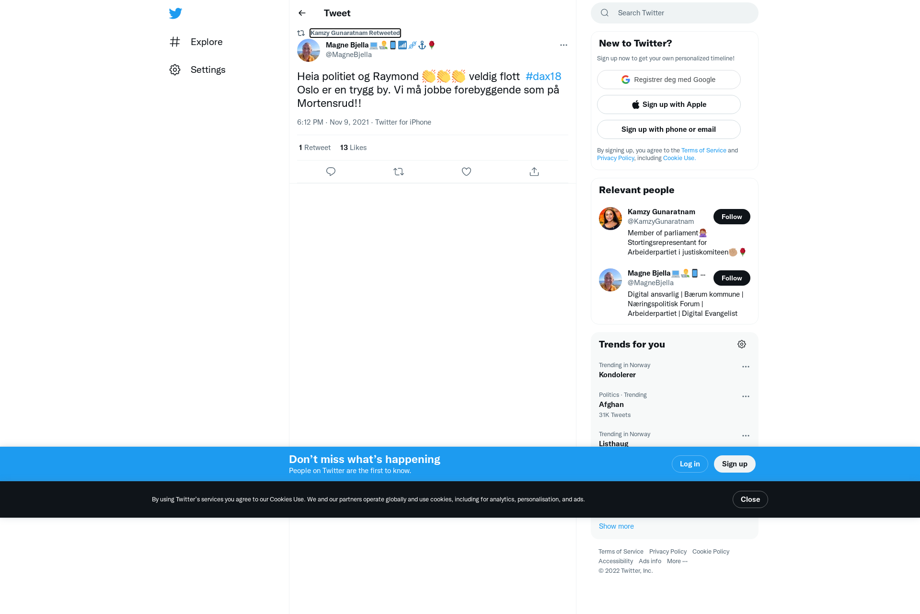Expand the More footer links menu

pos(677,561)
